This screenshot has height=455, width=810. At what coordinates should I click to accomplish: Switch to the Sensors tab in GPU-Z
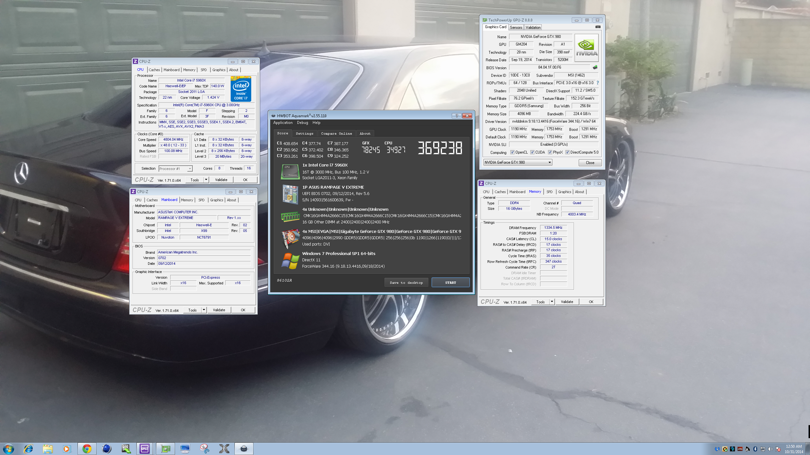[516, 27]
